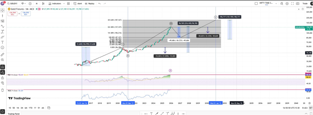Open NIFTY TIME C... layout name

click(267, 3)
